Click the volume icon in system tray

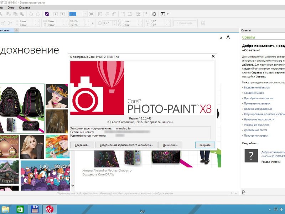(281, 209)
